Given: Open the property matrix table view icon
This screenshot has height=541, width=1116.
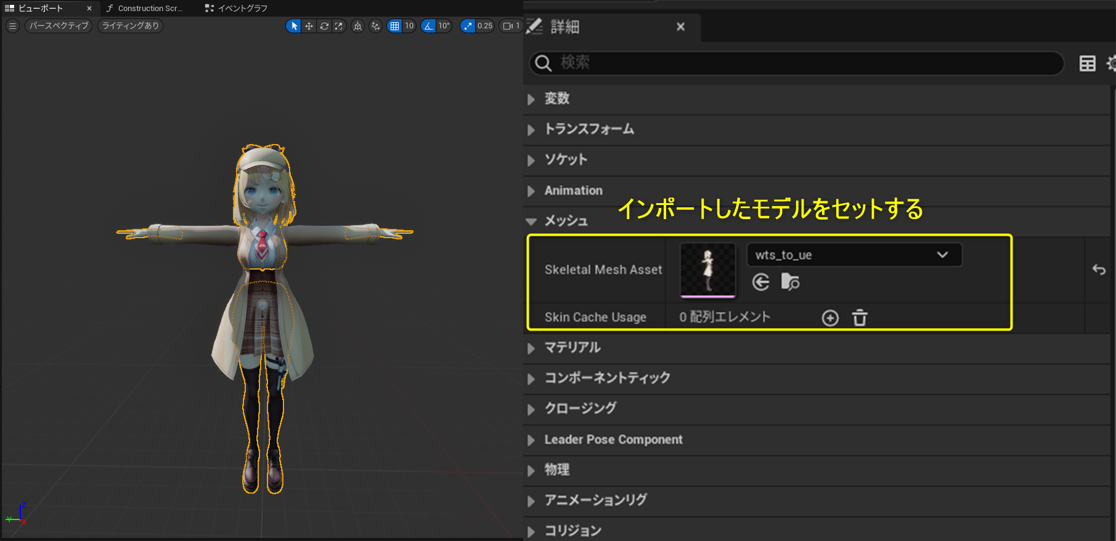Looking at the screenshot, I should [1088, 63].
